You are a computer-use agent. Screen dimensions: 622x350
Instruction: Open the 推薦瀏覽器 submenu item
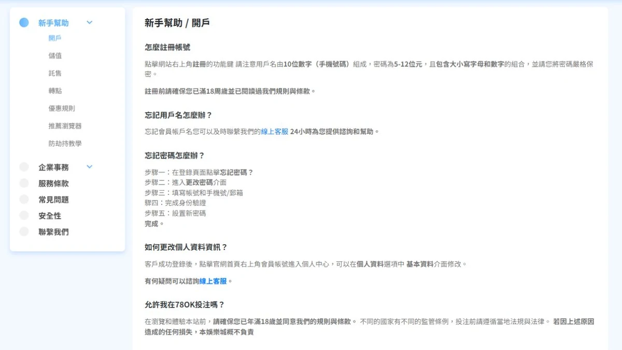tap(65, 126)
